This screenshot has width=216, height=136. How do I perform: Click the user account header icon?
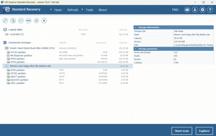[x=195, y=10]
